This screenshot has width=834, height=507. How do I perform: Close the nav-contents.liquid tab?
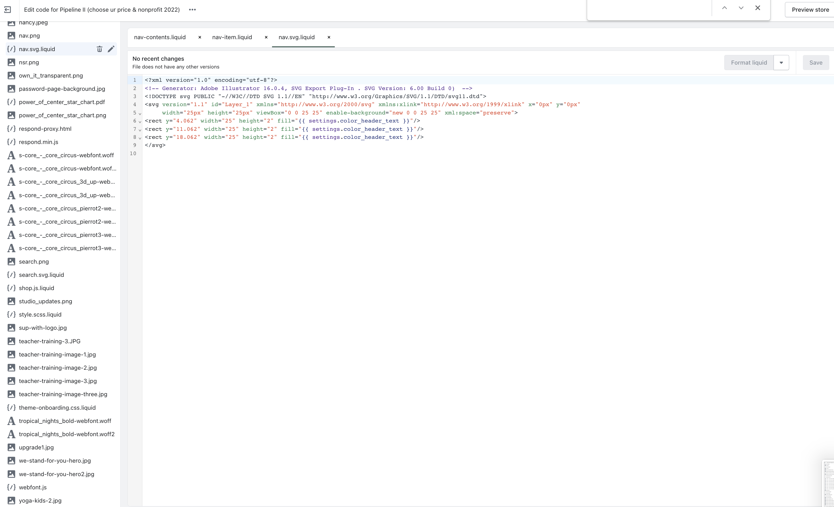coord(200,37)
